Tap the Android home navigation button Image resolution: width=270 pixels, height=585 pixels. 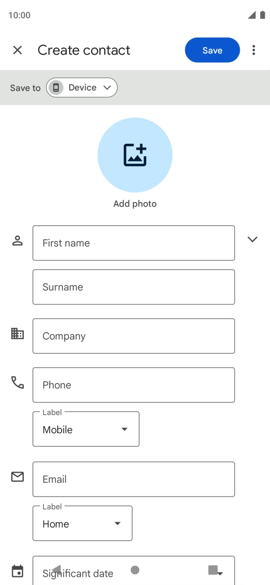click(x=135, y=570)
